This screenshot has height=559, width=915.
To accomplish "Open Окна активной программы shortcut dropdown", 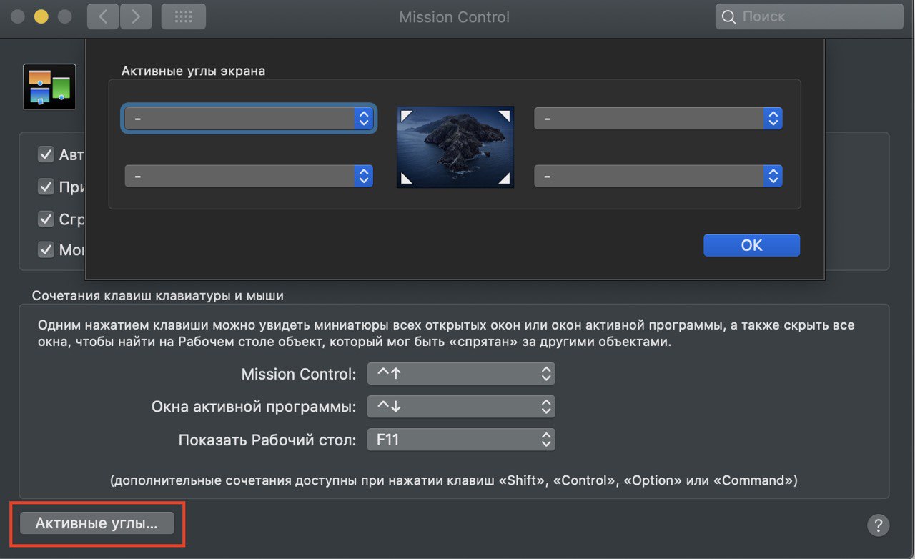I will click(461, 407).
